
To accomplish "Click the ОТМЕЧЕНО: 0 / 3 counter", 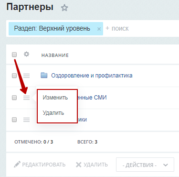I will coord(34,142).
